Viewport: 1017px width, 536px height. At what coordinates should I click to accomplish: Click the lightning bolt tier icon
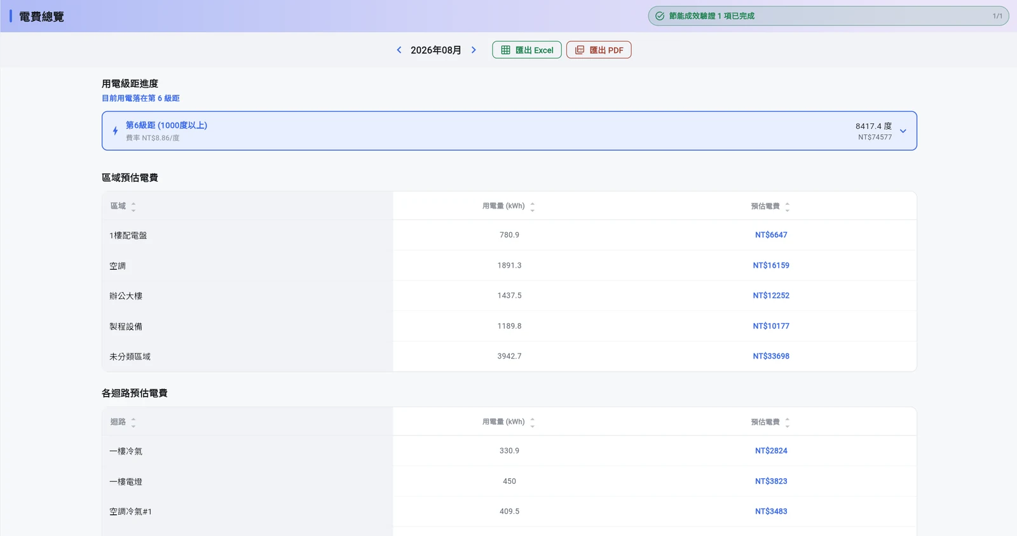[115, 131]
